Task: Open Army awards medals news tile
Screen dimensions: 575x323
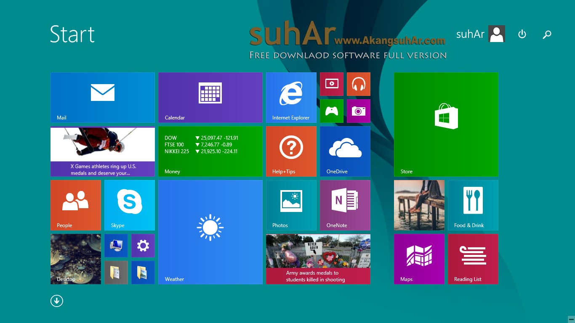Action: [x=318, y=259]
